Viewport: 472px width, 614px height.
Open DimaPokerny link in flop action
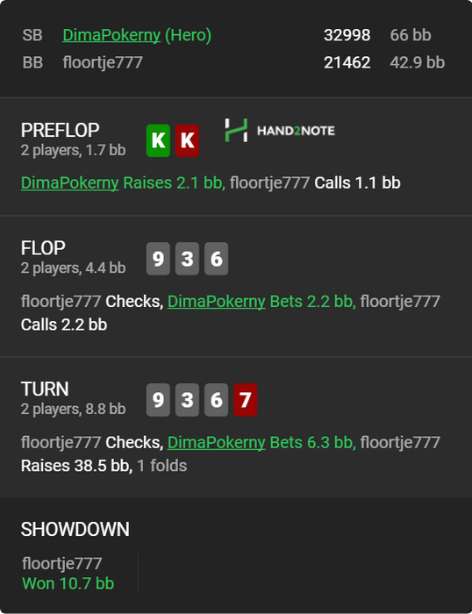click(x=216, y=302)
